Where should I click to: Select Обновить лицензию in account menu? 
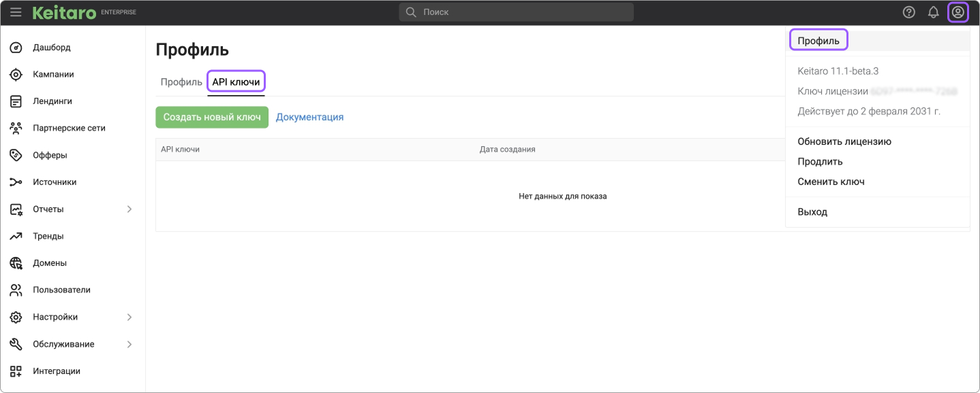(x=844, y=141)
